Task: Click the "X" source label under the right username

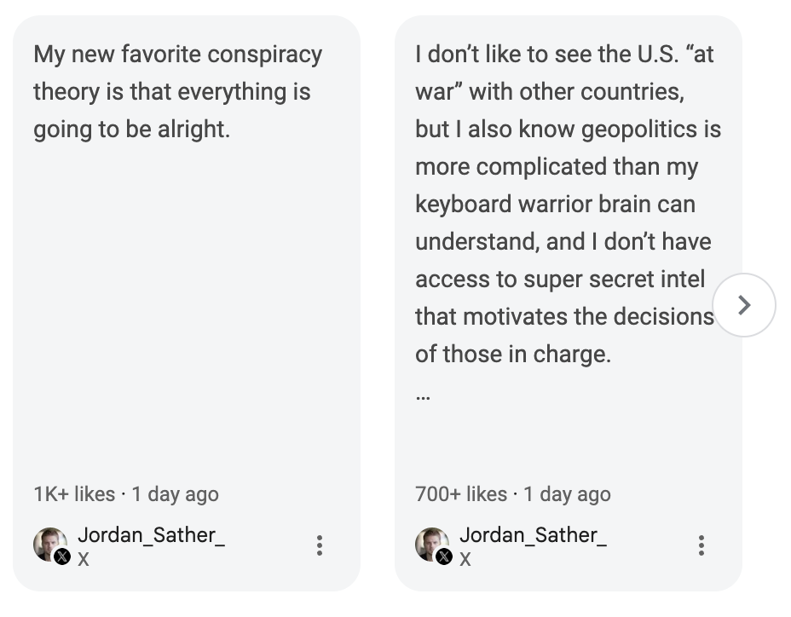Action: [465, 559]
